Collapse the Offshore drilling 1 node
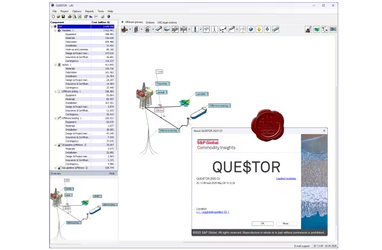 coord(55,91)
